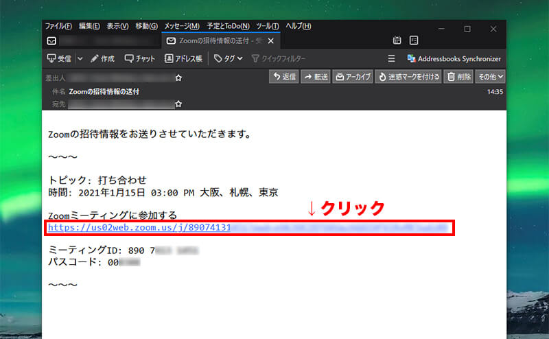549x339 pixels.
Task: Expand the その他 (More) dropdown
Action: coord(491,77)
